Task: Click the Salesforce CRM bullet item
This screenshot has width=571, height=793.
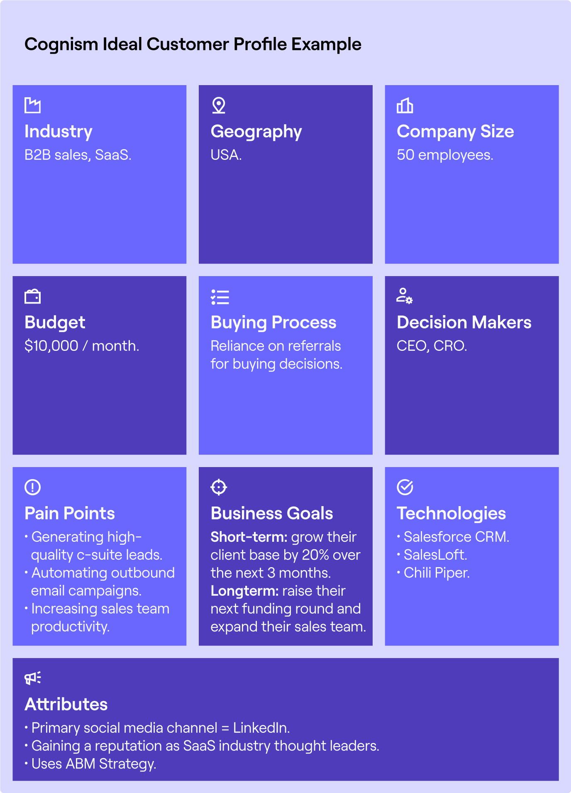Action: point(456,537)
